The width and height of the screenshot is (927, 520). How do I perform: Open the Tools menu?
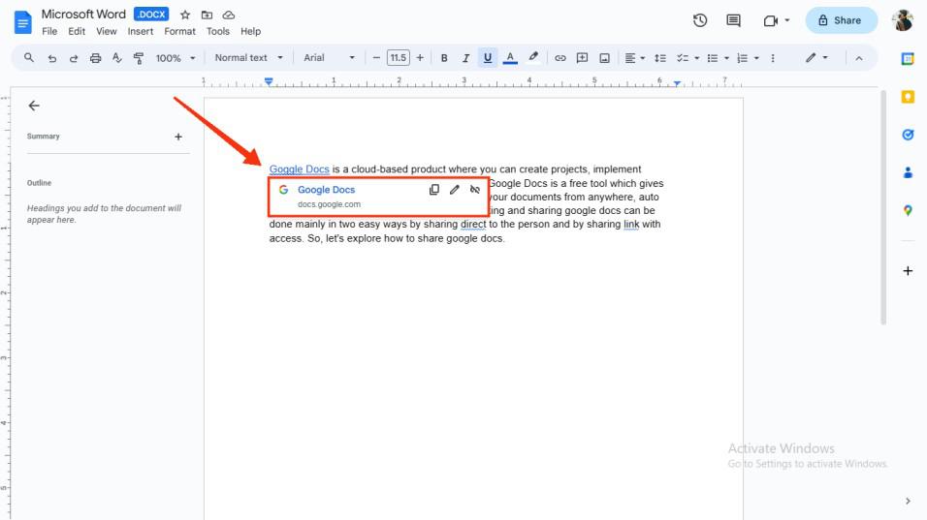tap(217, 31)
